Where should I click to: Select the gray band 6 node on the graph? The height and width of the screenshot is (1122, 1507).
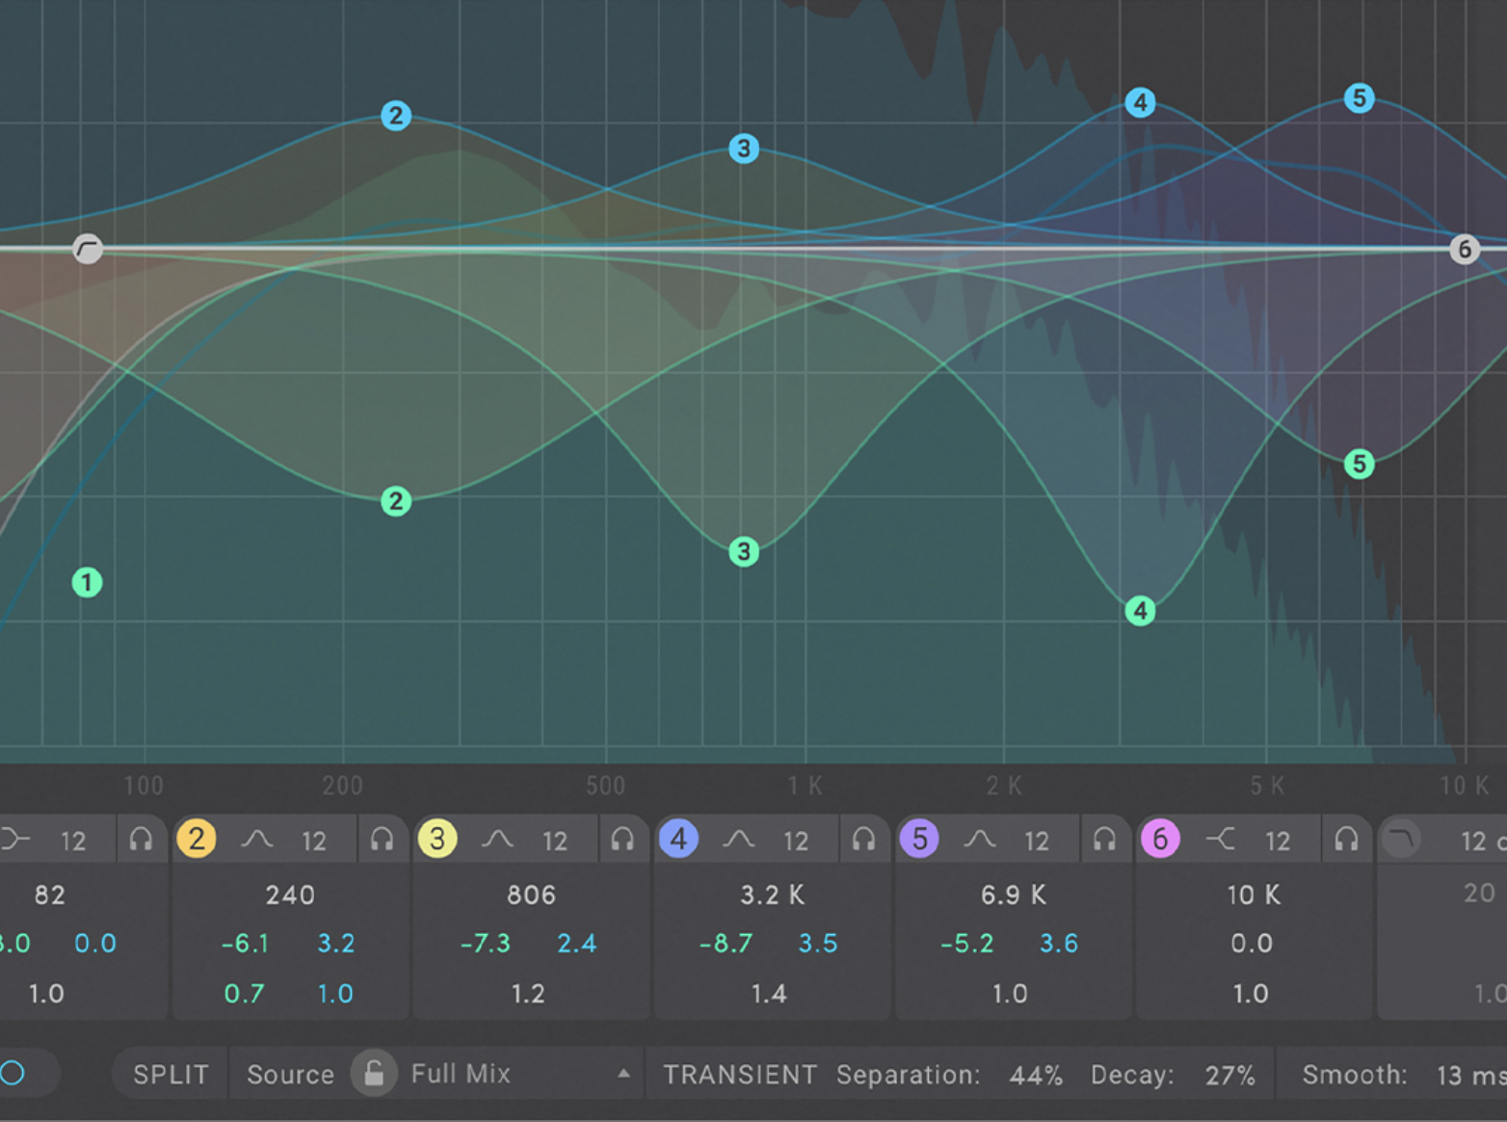(x=1465, y=249)
